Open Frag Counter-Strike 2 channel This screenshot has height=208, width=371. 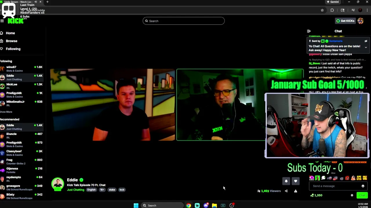[x=22, y=161]
